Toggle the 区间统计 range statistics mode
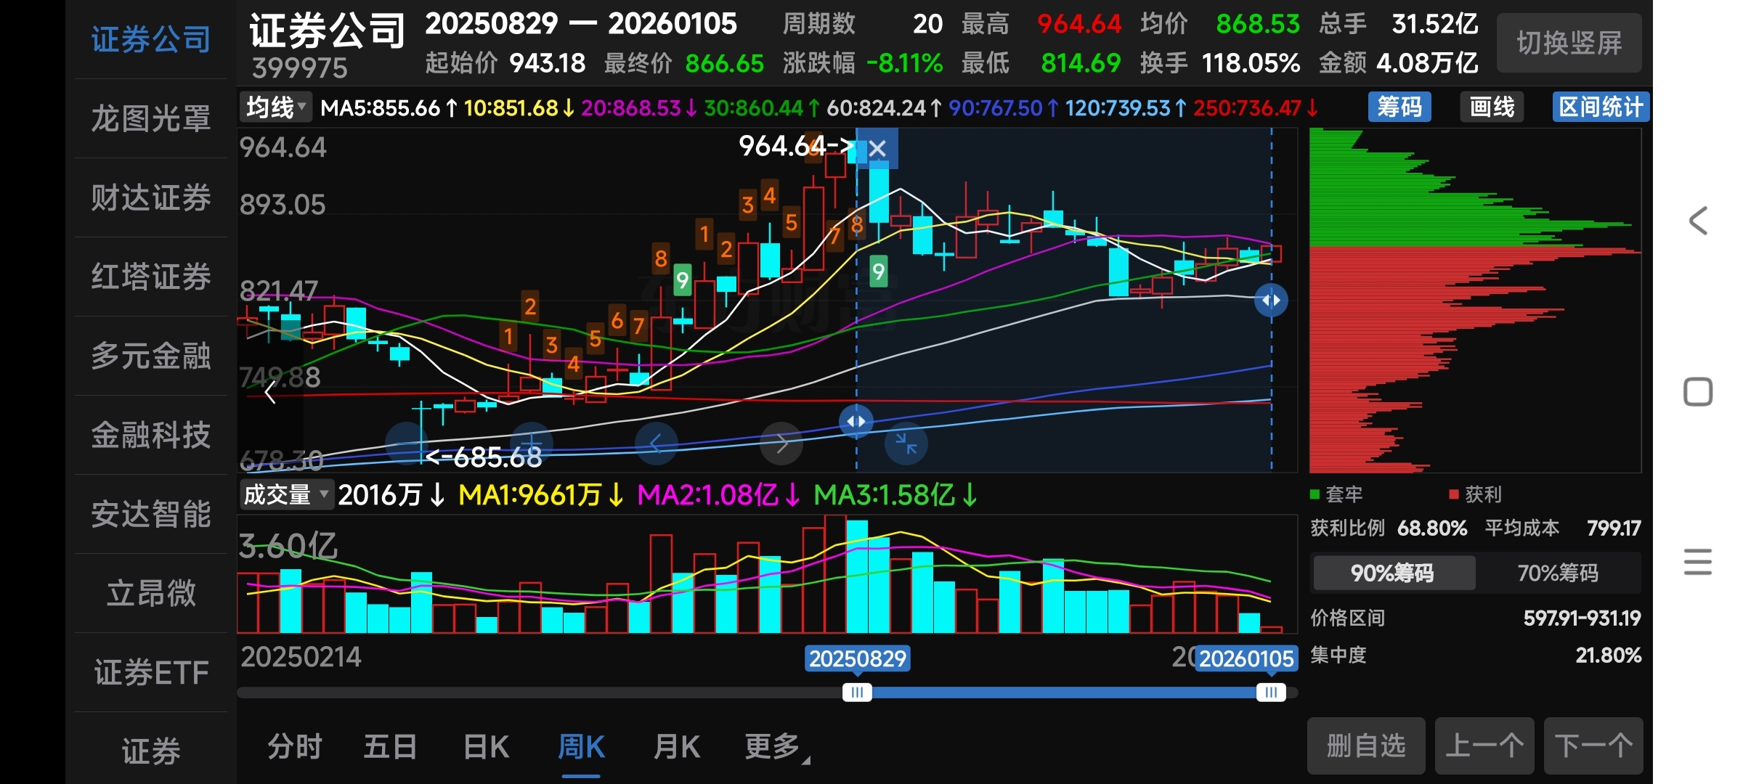 coord(1601,107)
